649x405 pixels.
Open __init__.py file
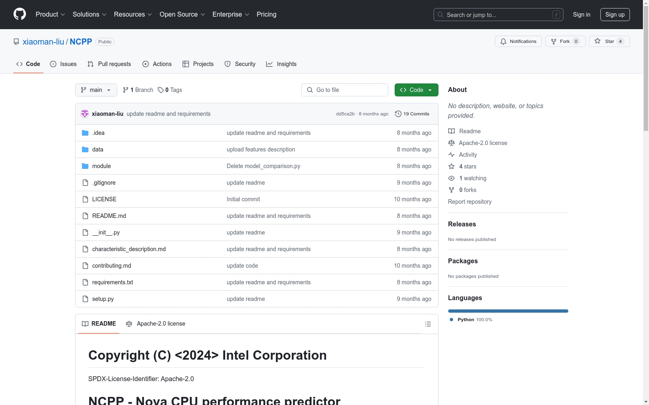[106, 232]
